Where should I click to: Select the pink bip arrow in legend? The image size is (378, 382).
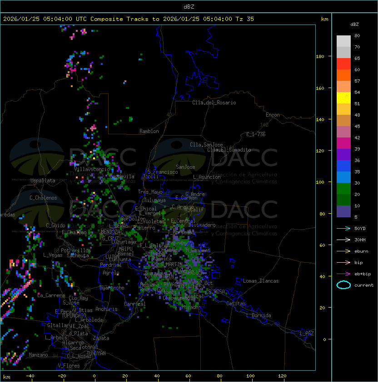click(343, 262)
